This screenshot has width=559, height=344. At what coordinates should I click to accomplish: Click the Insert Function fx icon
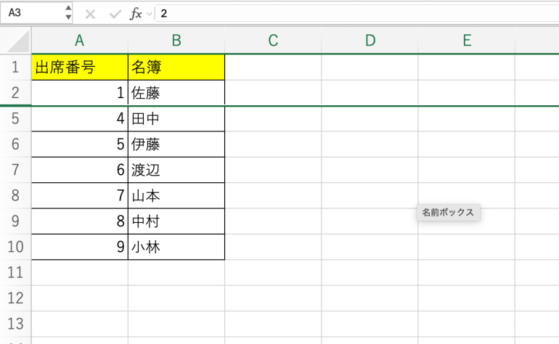tap(136, 14)
